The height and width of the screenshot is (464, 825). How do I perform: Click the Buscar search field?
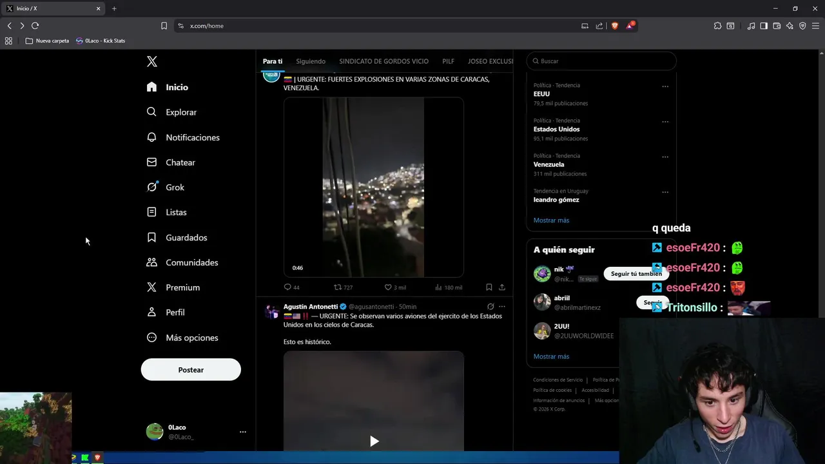pos(601,61)
